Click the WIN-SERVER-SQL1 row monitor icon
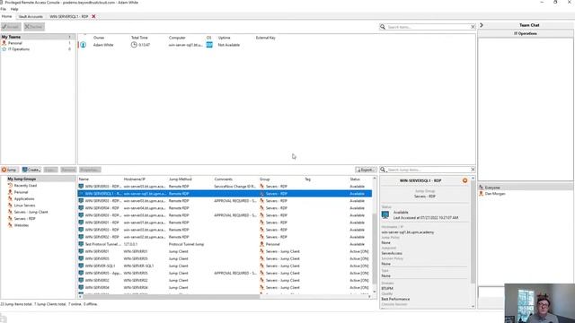This screenshot has width=575, height=323. pyautogui.click(x=81, y=266)
